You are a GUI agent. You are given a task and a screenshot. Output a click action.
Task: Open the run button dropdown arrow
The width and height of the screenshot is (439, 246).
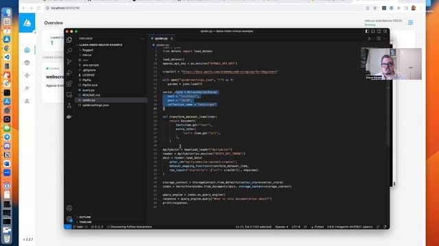coord(373,38)
